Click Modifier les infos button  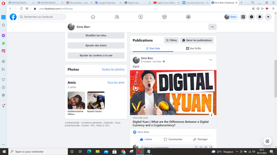coord(96,35)
